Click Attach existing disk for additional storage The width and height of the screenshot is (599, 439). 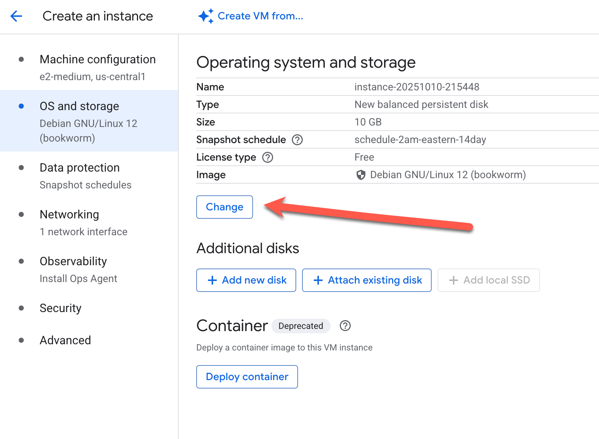coord(367,280)
